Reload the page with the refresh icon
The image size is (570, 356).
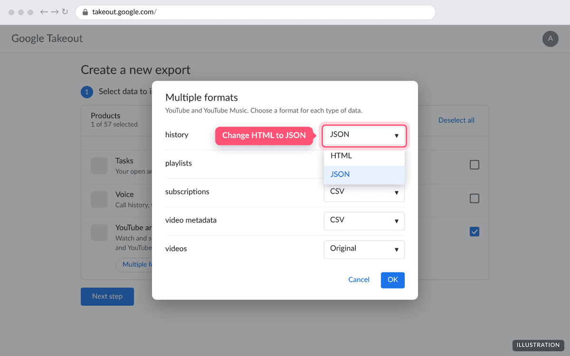pyautogui.click(x=65, y=12)
